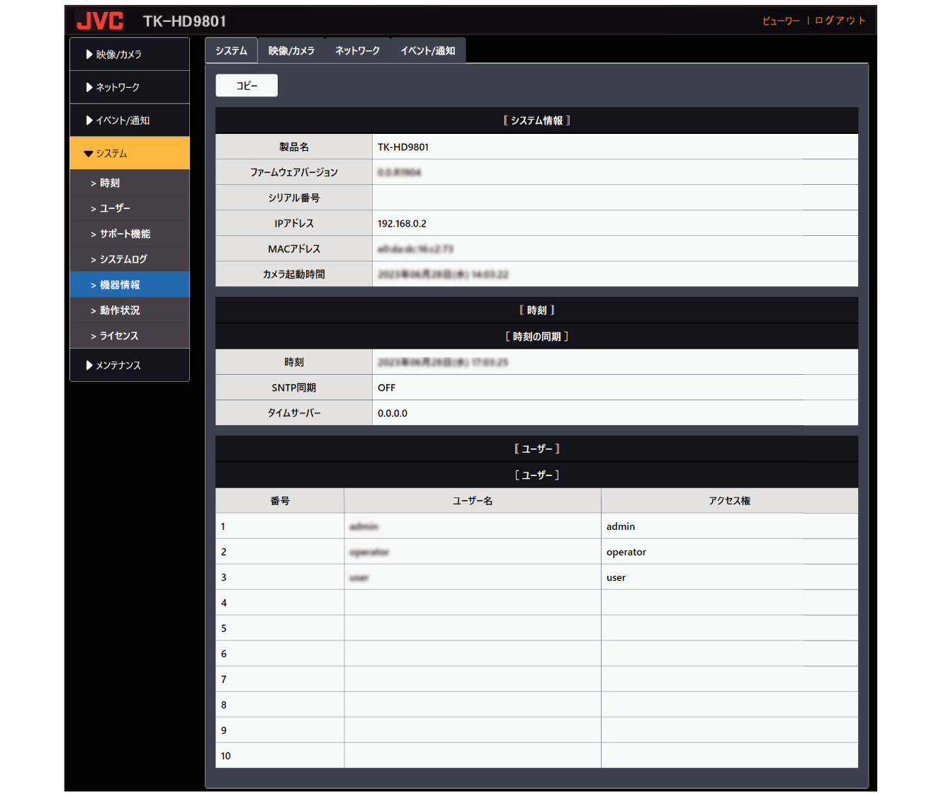Screen dimensions: 941x797
Task: Click the ユーザー名 column header
Action: click(473, 501)
